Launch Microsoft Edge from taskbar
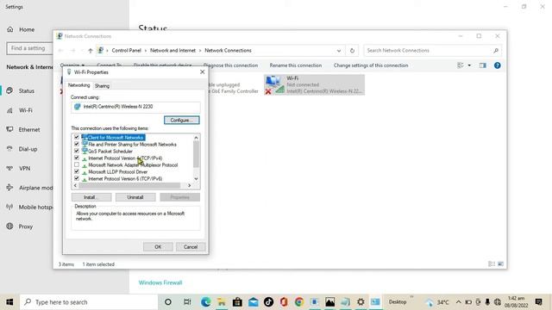Screen dimensions: 552x310 tap(205, 302)
